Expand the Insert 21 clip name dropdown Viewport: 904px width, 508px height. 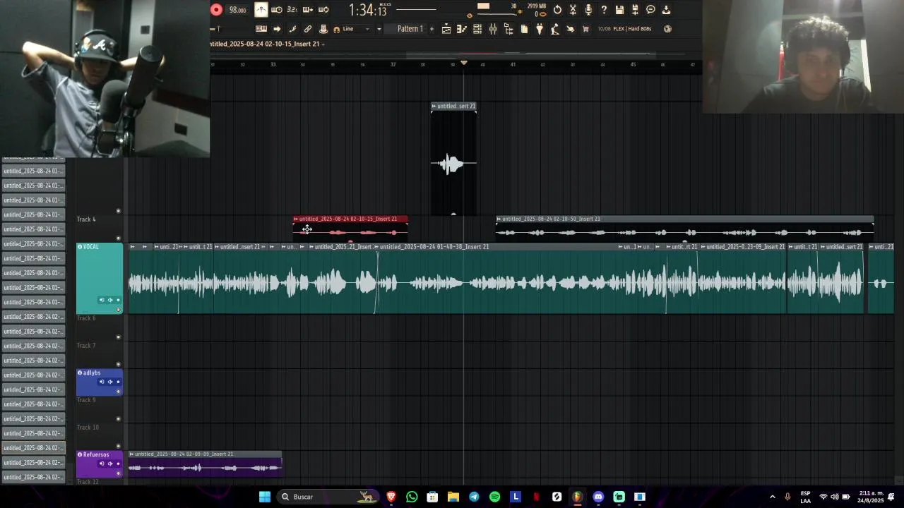point(323,44)
